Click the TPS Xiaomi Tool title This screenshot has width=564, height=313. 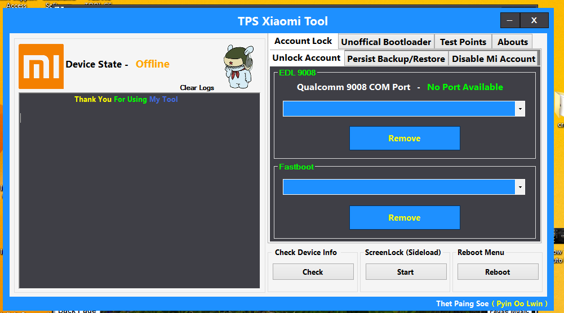click(x=283, y=21)
